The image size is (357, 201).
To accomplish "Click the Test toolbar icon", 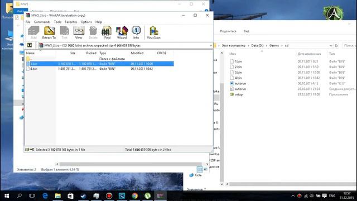I will point(65,32).
